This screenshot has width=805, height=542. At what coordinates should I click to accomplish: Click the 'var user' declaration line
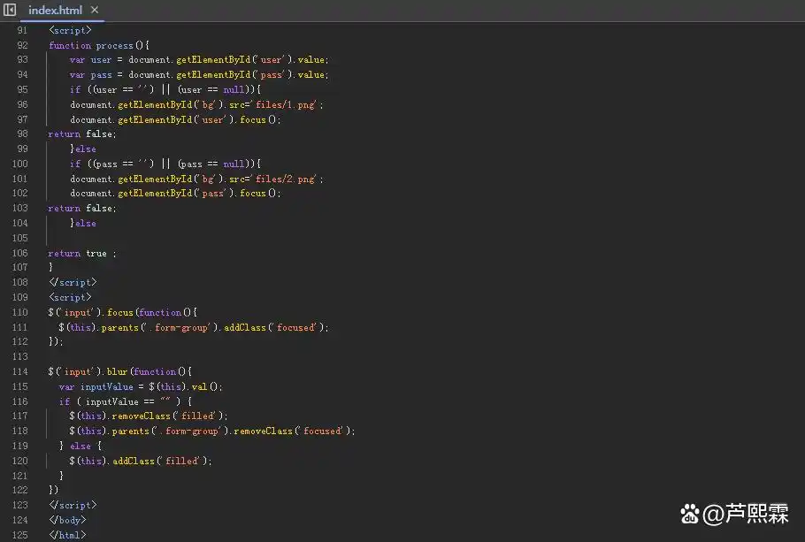pyautogui.click(x=199, y=60)
